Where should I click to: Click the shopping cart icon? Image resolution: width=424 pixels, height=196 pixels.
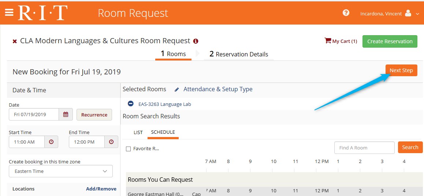click(328, 41)
